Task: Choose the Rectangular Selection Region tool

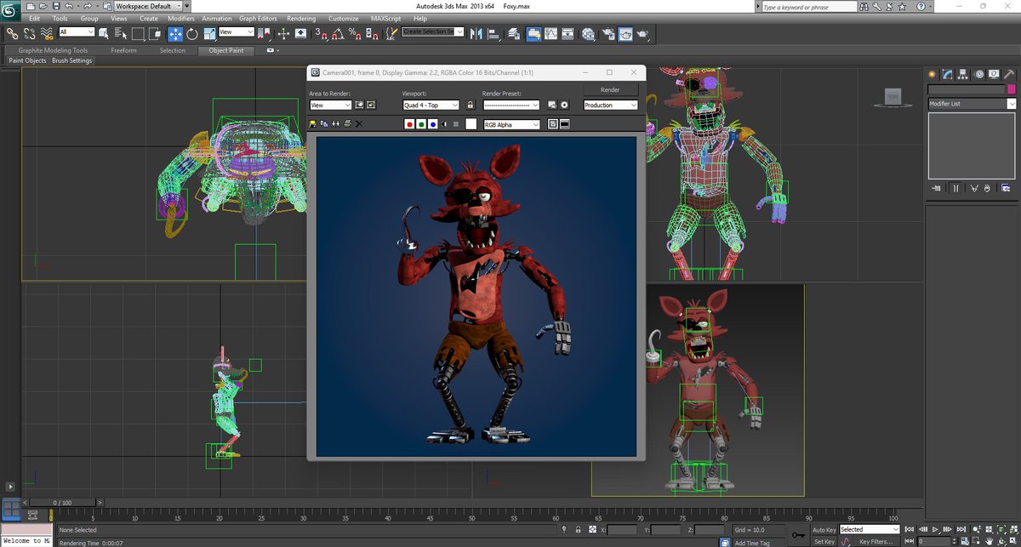Action: click(x=137, y=33)
